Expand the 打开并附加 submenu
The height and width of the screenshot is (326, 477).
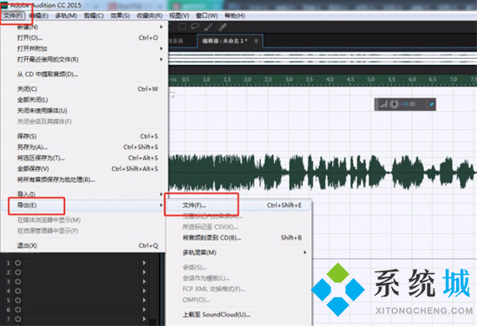point(84,49)
